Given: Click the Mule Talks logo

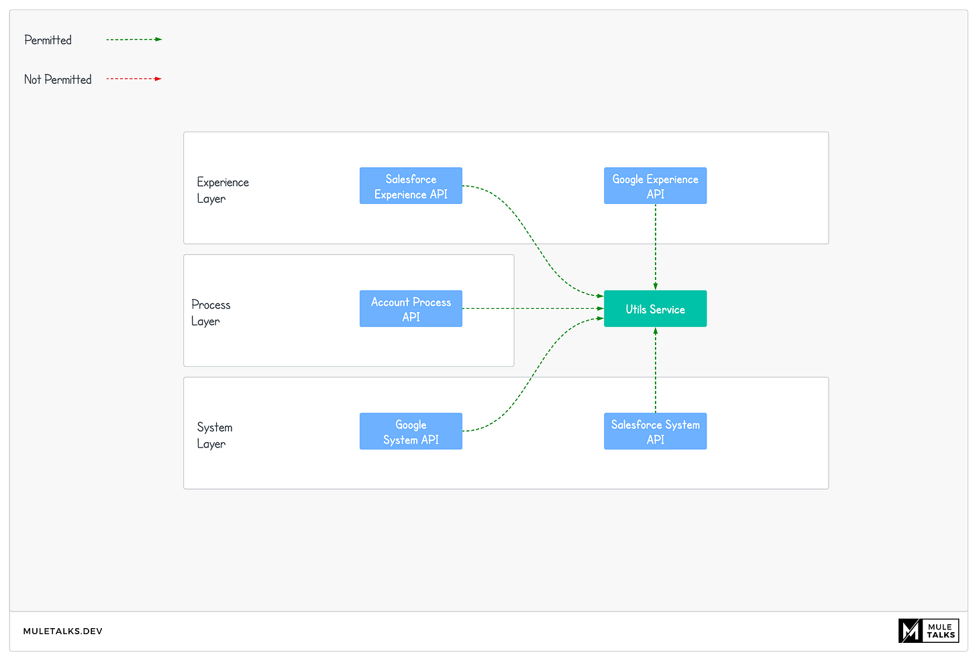Looking at the screenshot, I should click(929, 631).
